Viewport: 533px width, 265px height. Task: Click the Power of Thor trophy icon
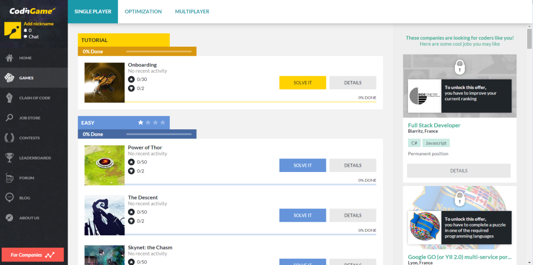(x=131, y=171)
